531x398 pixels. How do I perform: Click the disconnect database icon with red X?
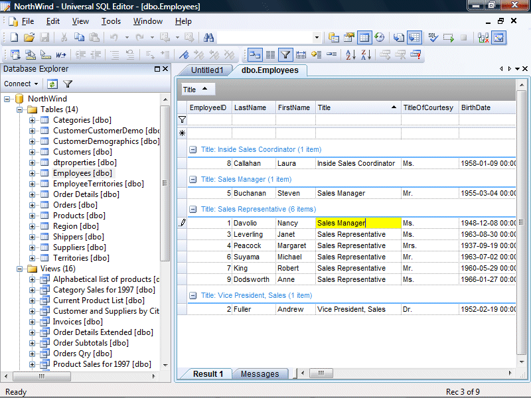point(483,38)
